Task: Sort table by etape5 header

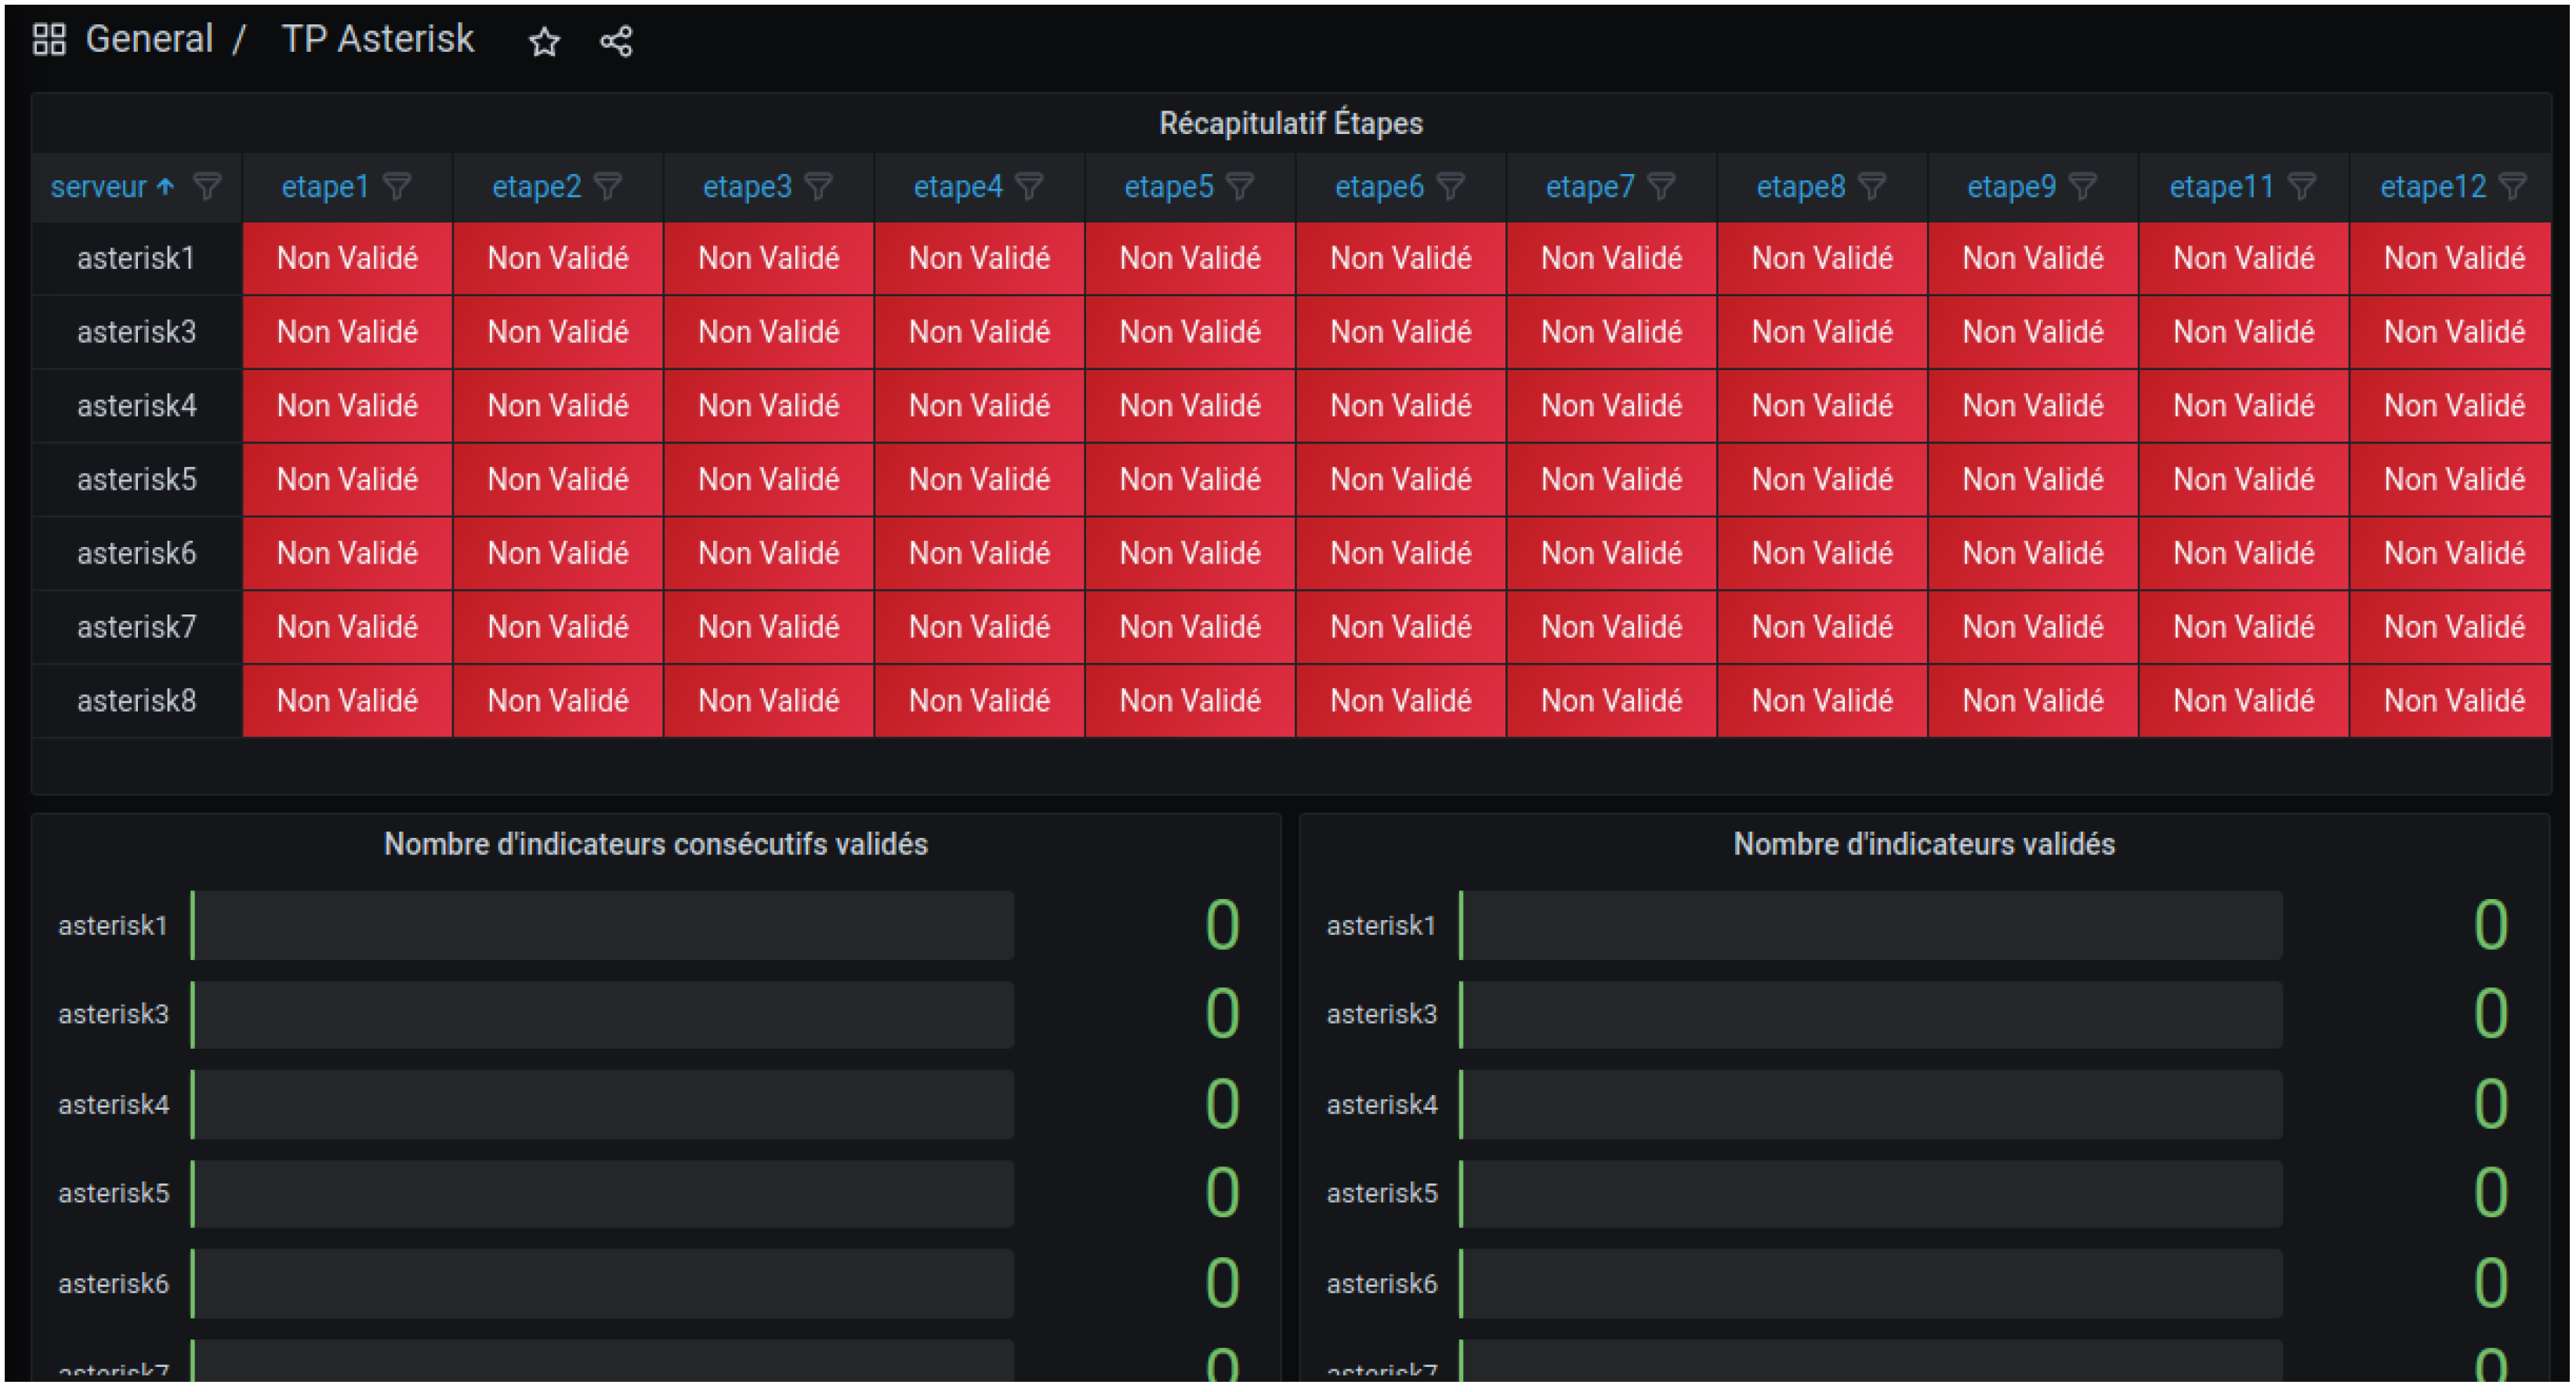Action: tap(1168, 187)
